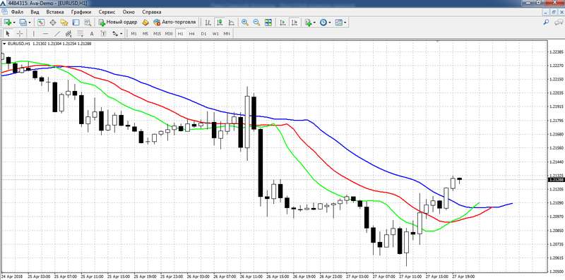The image size is (565, 280).
Task: Switch chart to candlesticks mode
Action: 220,23
